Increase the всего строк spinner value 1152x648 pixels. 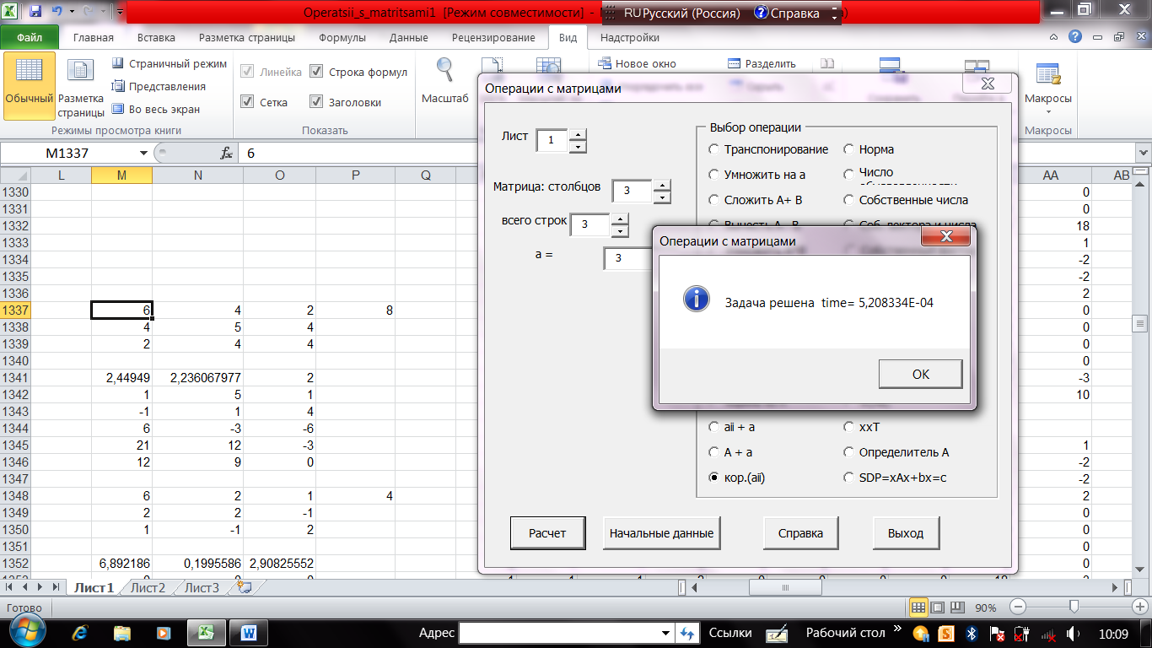620,219
